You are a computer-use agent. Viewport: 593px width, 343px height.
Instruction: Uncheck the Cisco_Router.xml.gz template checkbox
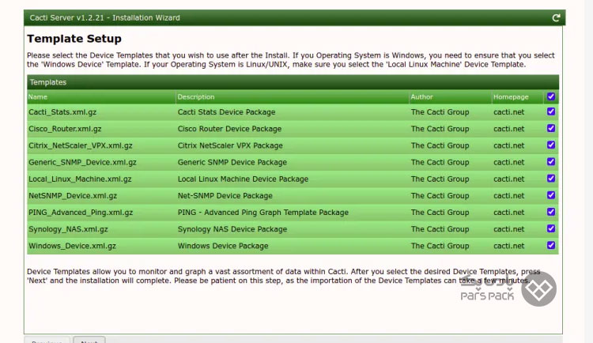[551, 128]
